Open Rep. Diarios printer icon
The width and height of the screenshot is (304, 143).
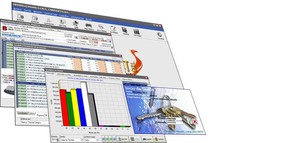[89, 25]
